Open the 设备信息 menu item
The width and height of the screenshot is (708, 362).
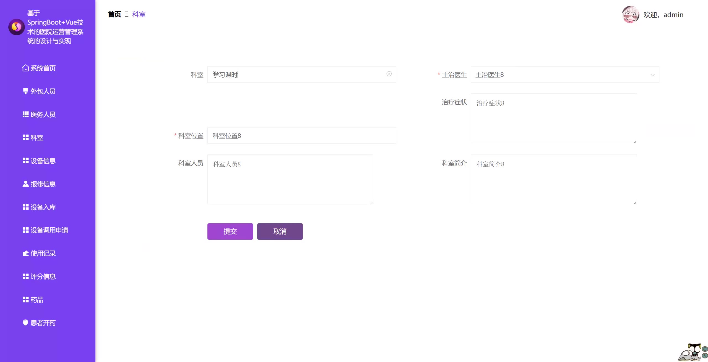pyautogui.click(x=43, y=161)
